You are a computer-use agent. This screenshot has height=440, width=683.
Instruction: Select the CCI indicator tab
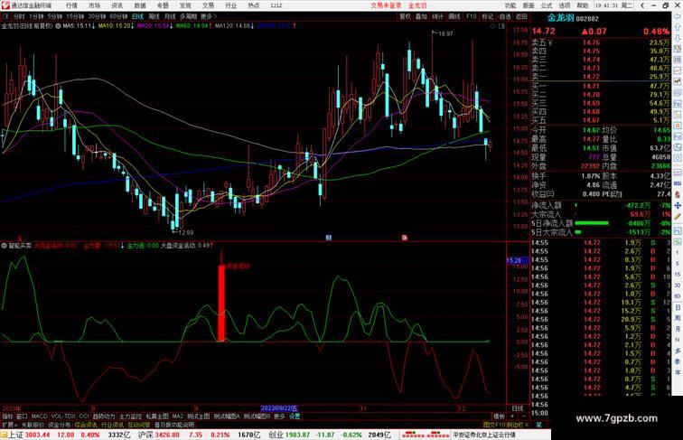(x=84, y=417)
